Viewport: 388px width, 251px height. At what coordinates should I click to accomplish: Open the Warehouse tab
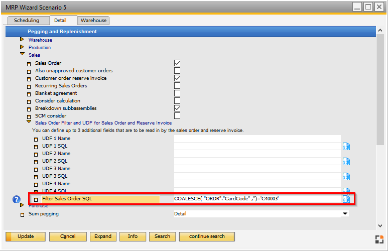(93, 21)
